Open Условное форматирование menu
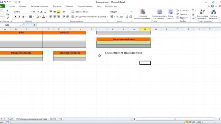The width and height of the screenshot is (221, 124). pyautogui.click(x=143, y=14)
